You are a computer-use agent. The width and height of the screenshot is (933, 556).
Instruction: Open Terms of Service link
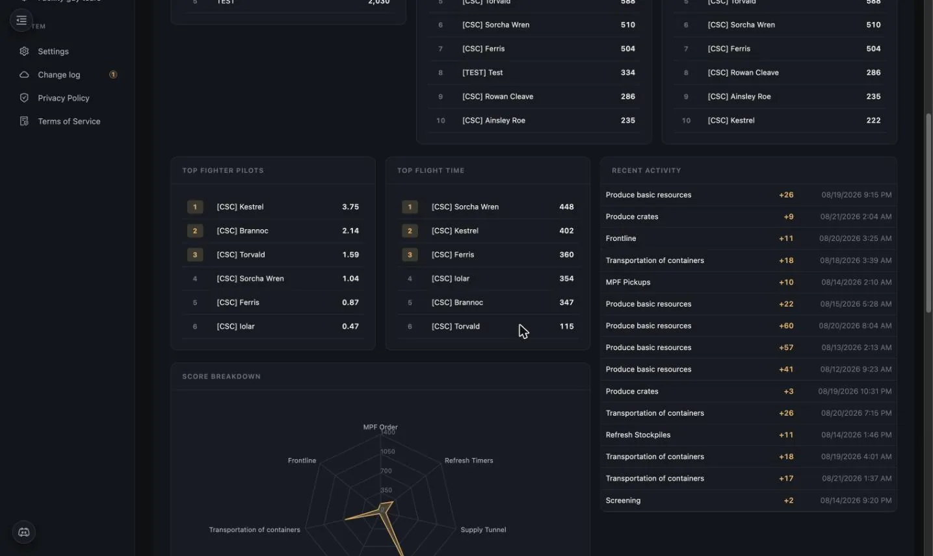tap(68, 121)
